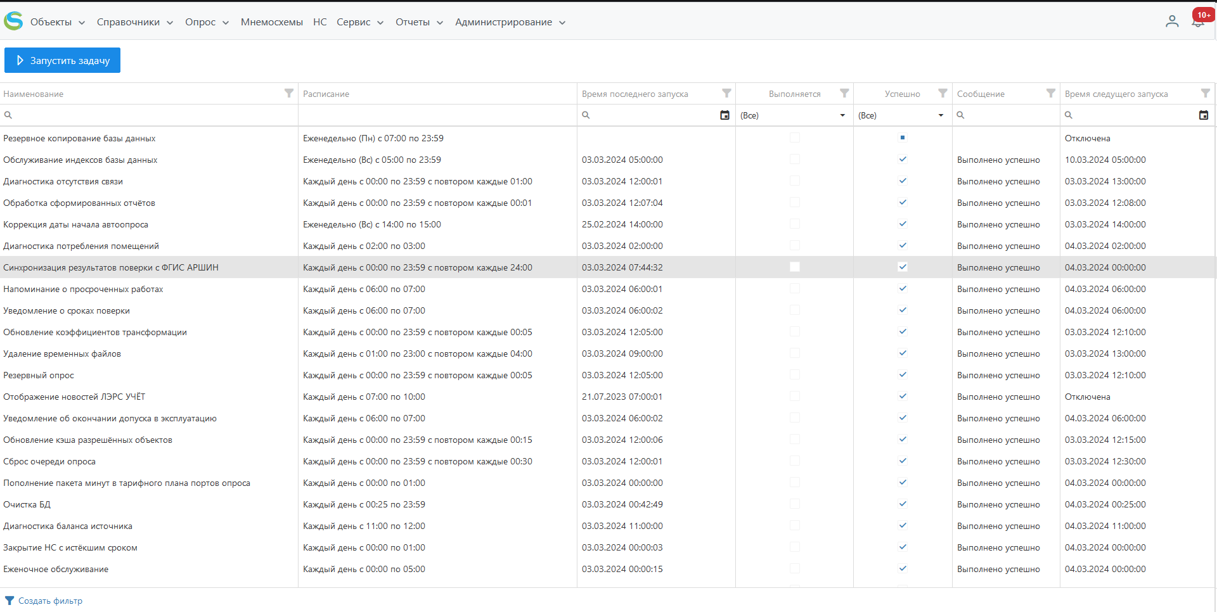This screenshot has height=612, width=1217.
Task: Open filter for Время последнего запуска column
Action: 726,93
